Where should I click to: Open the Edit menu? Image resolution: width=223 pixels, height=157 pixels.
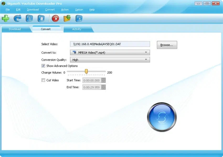pos(18,10)
